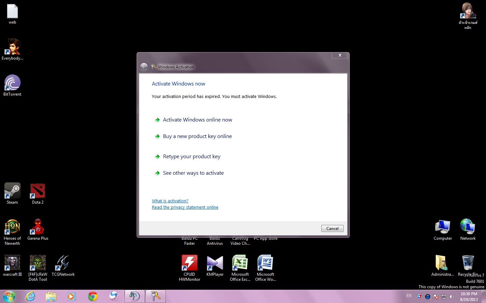Select the warcraft III desktop shortcut
The height and width of the screenshot is (303, 486).
[x=12, y=266]
